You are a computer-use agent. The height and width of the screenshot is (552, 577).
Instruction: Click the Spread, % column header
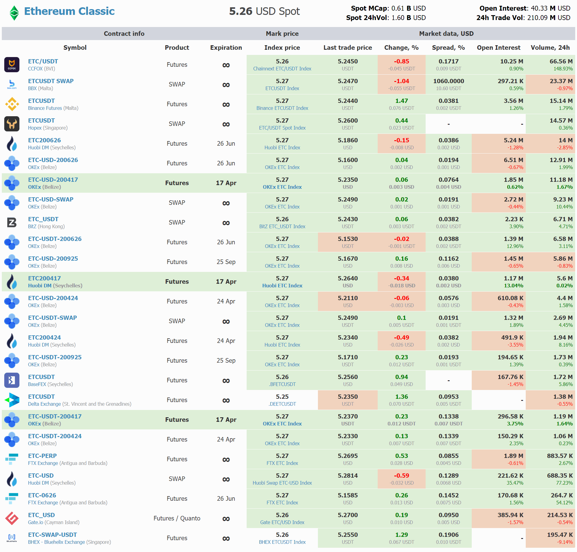(448, 48)
